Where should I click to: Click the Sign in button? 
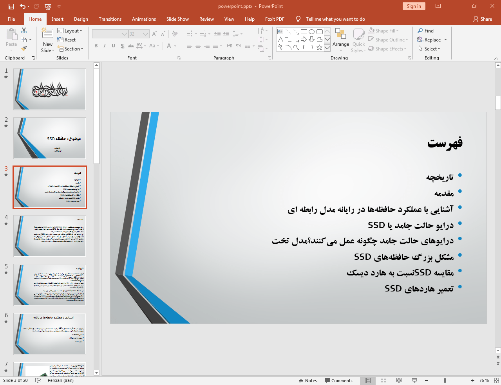click(x=414, y=6)
